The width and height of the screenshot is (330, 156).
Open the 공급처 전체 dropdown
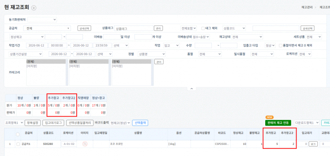click(47, 28)
